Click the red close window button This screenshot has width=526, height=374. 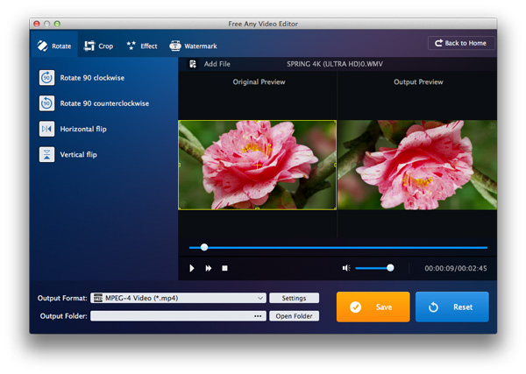click(37, 24)
